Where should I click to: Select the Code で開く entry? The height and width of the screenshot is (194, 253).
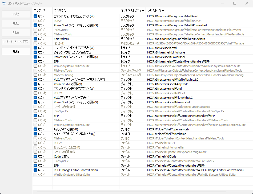[61, 156]
